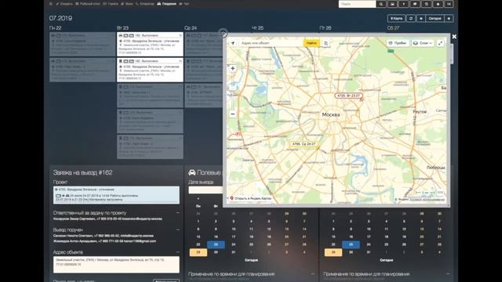Click the Адрес объекта text field
Screen dimensions: 502x282
pos(116,265)
